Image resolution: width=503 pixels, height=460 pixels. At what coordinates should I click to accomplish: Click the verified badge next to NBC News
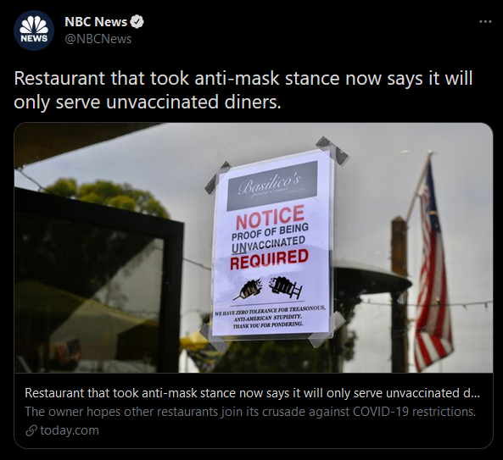coord(137,22)
